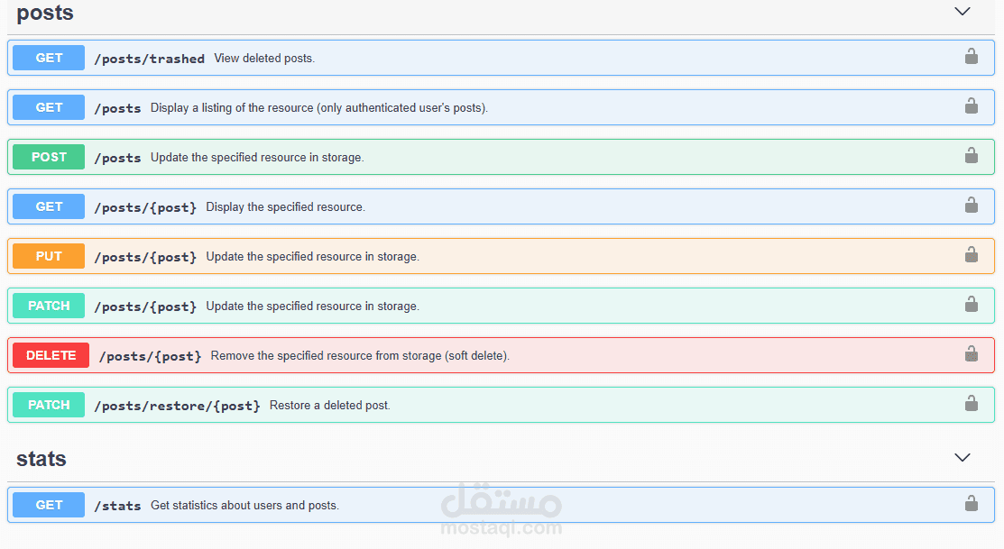Click the lock on PATCH /posts/{post} update row

pos(972,304)
